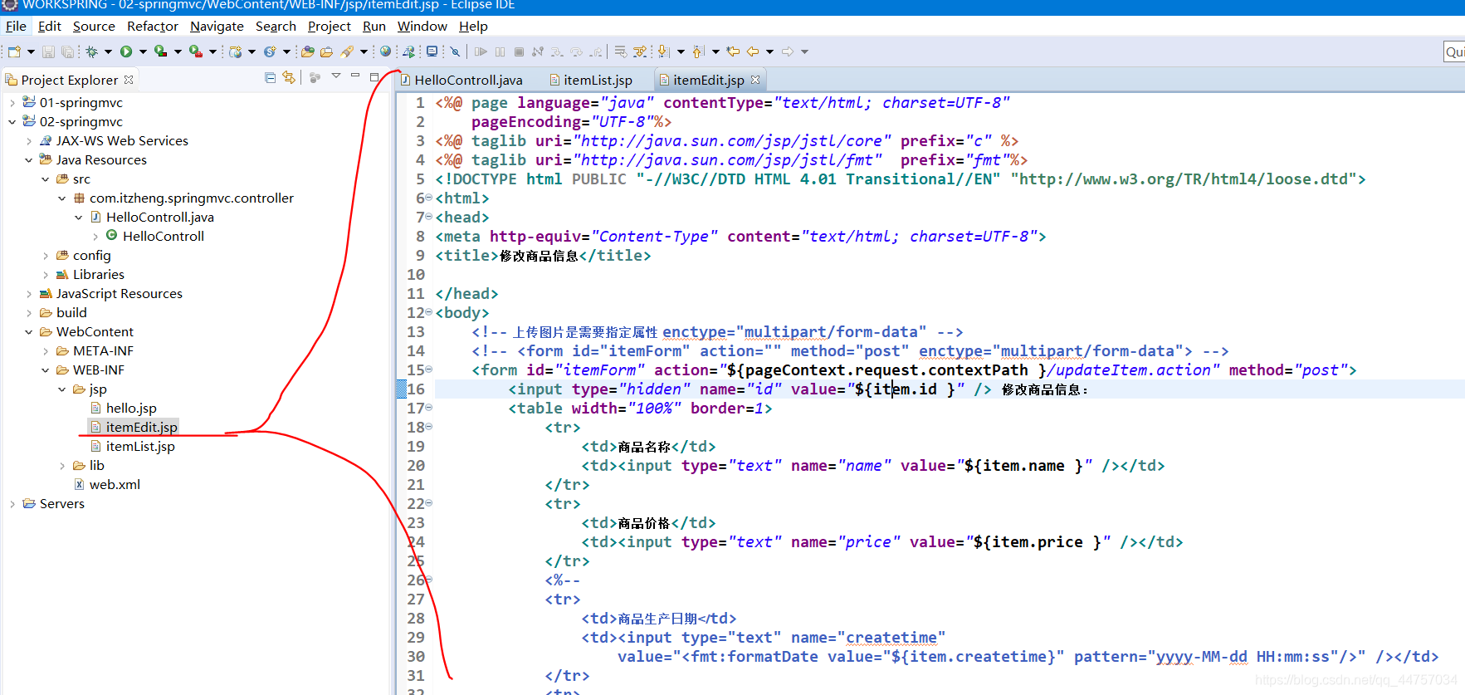Toggle code folding at line 17 table
The height and width of the screenshot is (695, 1465).
(x=429, y=408)
